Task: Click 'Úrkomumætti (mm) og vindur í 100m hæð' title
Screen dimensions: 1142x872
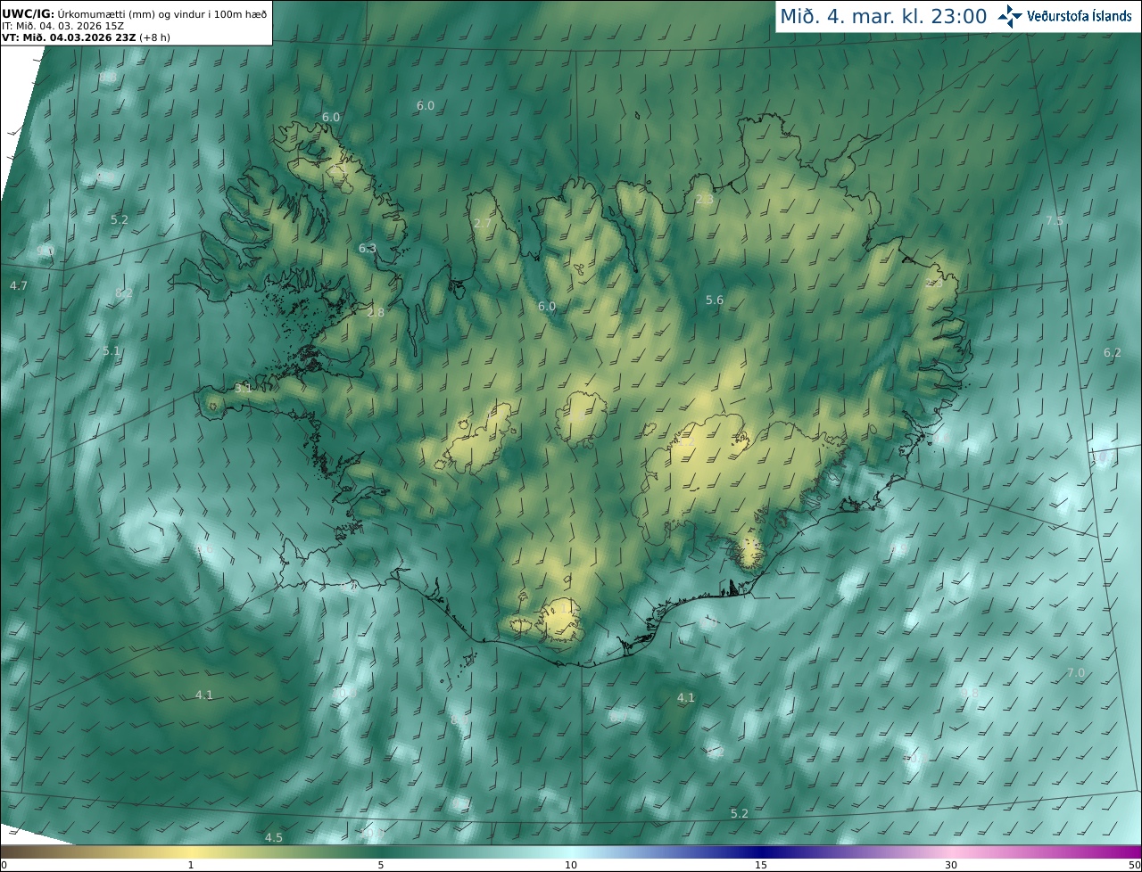Action: [162, 14]
